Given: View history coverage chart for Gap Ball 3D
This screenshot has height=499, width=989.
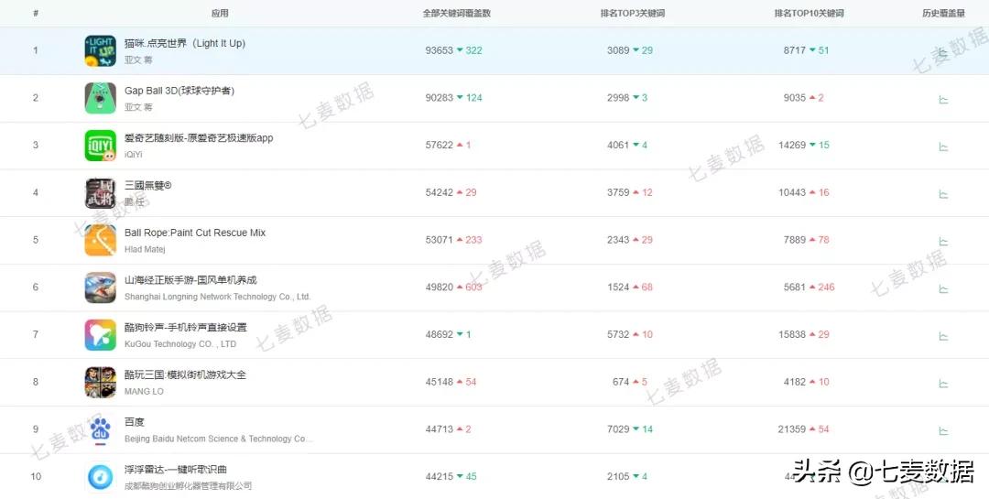Looking at the screenshot, I should (x=943, y=100).
